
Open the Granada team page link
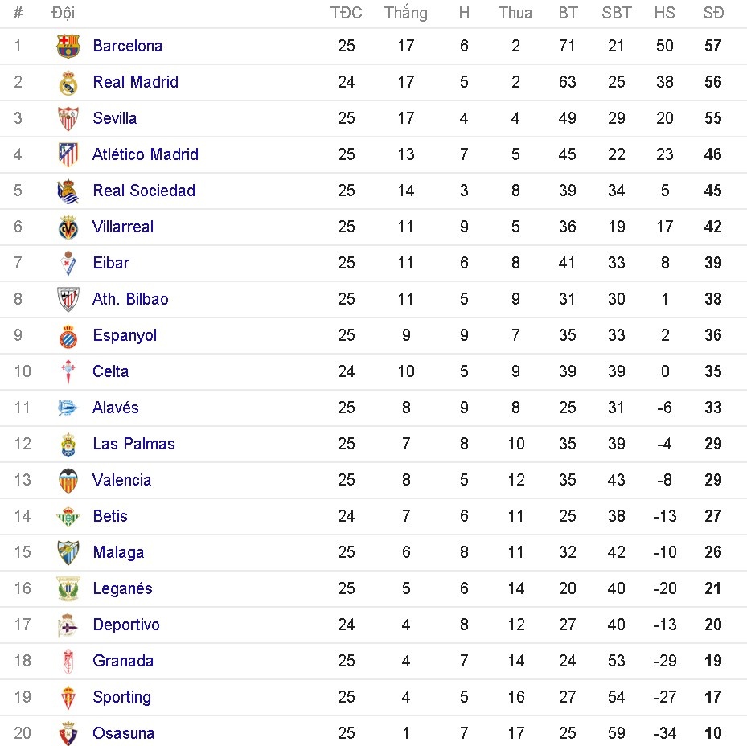[123, 661]
